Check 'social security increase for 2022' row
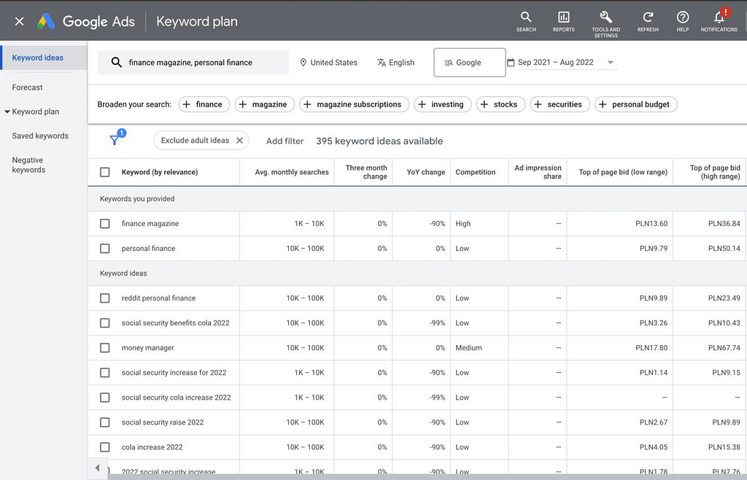This screenshot has width=747, height=480. coord(105,372)
